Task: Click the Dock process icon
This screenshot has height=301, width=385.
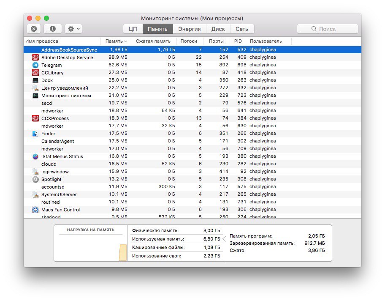Action: click(35, 80)
